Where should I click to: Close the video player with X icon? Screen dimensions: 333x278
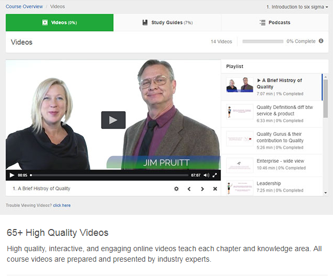[x=215, y=188]
